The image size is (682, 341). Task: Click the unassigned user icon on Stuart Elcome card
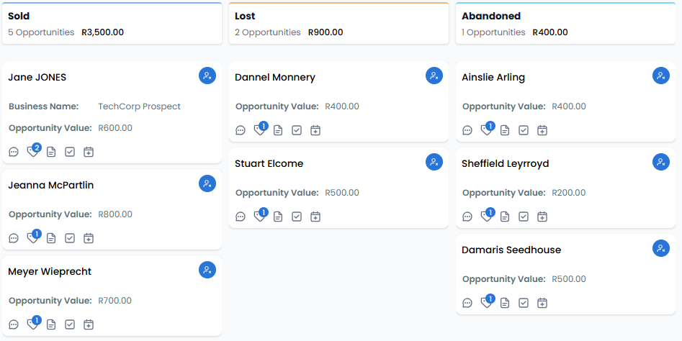tap(434, 162)
